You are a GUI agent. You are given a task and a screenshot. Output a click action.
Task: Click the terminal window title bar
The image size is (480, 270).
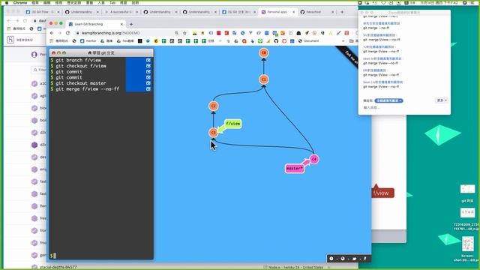101,52
